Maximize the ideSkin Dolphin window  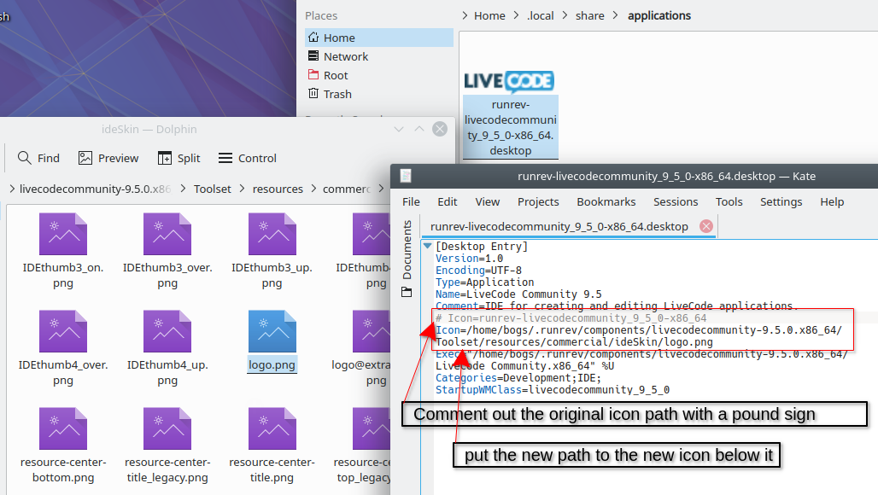click(419, 129)
